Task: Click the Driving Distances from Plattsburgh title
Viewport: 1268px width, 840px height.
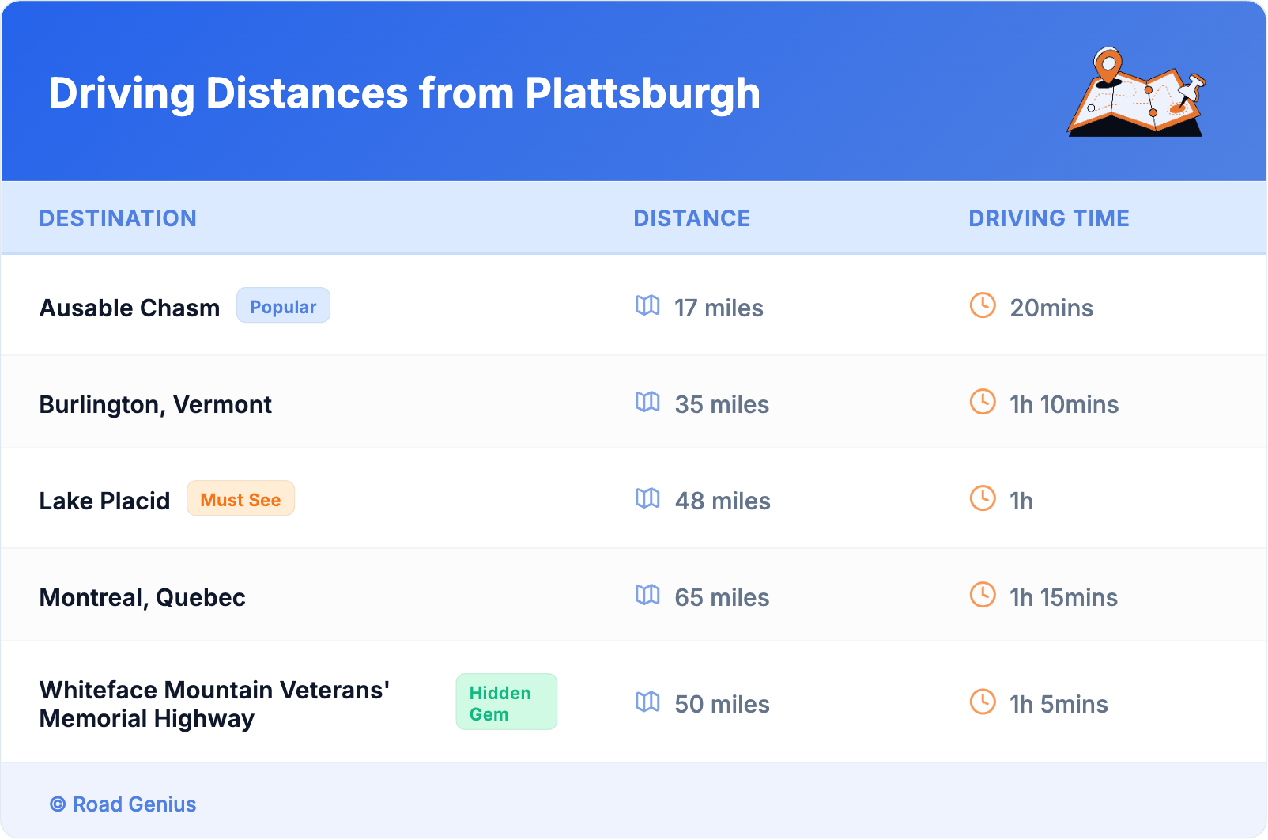Action: click(x=404, y=93)
